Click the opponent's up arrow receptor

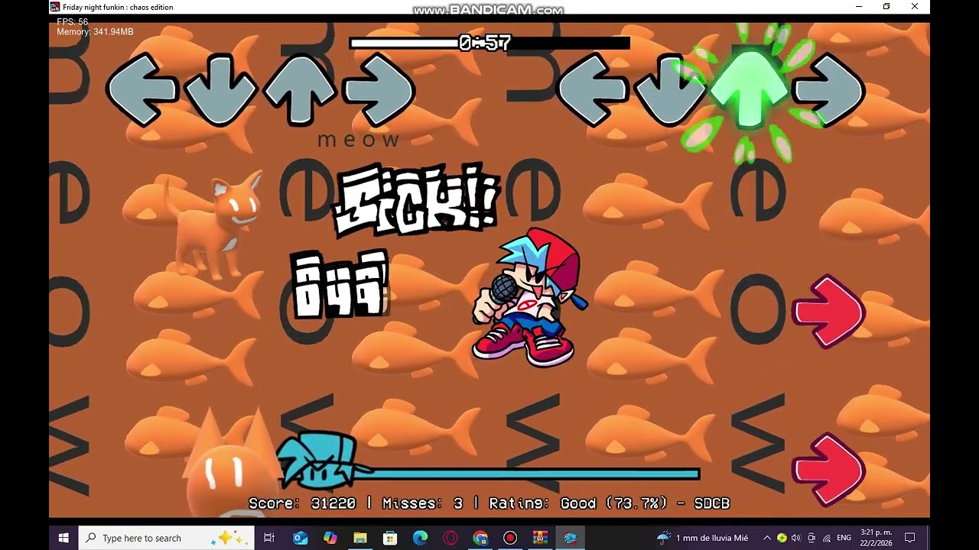pos(300,90)
